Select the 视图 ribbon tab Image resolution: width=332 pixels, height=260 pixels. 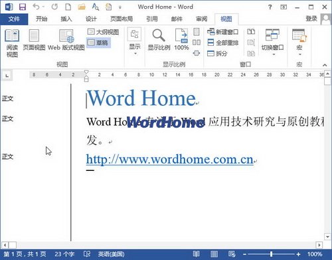click(x=226, y=19)
